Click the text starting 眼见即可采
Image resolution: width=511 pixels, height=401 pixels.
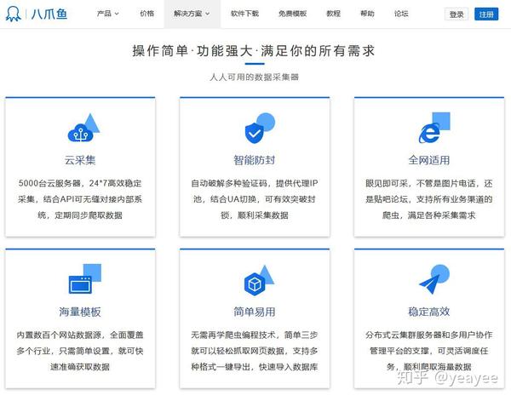pos(429,199)
